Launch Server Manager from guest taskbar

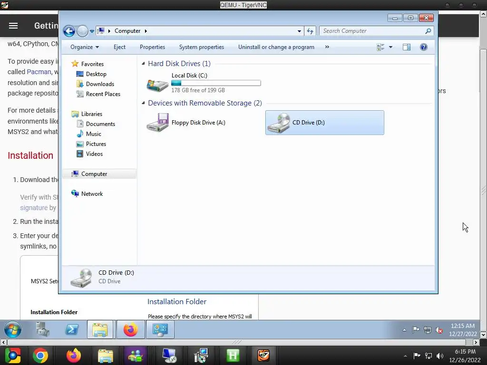tap(42, 329)
